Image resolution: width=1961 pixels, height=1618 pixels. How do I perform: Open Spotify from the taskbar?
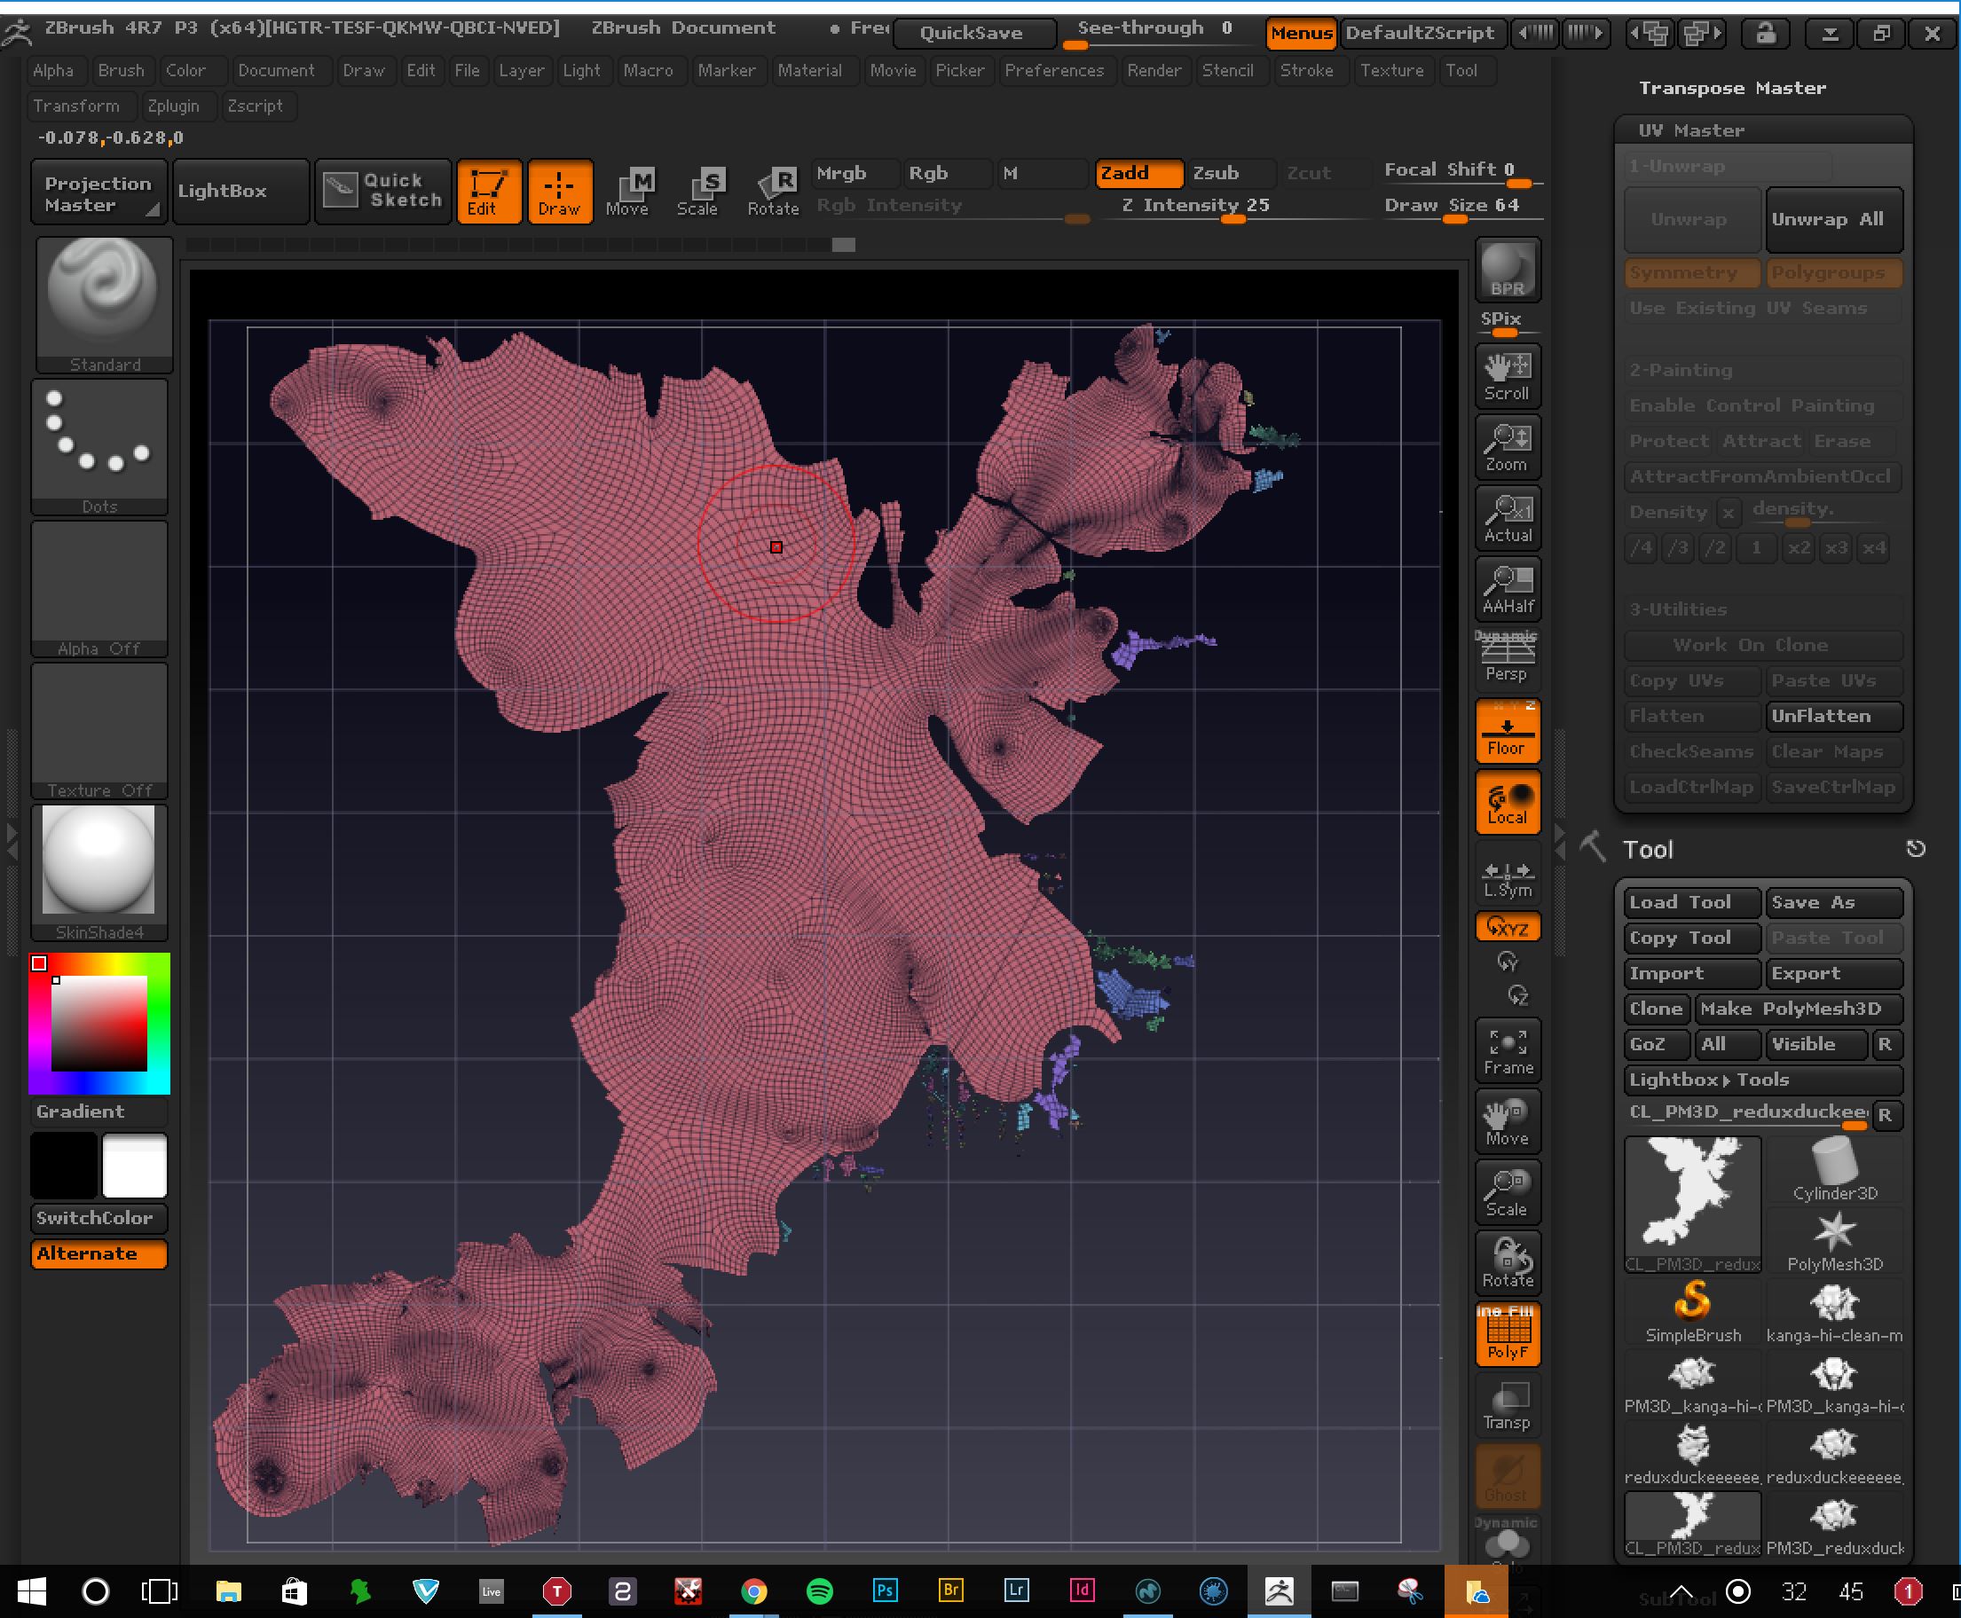click(x=819, y=1591)
